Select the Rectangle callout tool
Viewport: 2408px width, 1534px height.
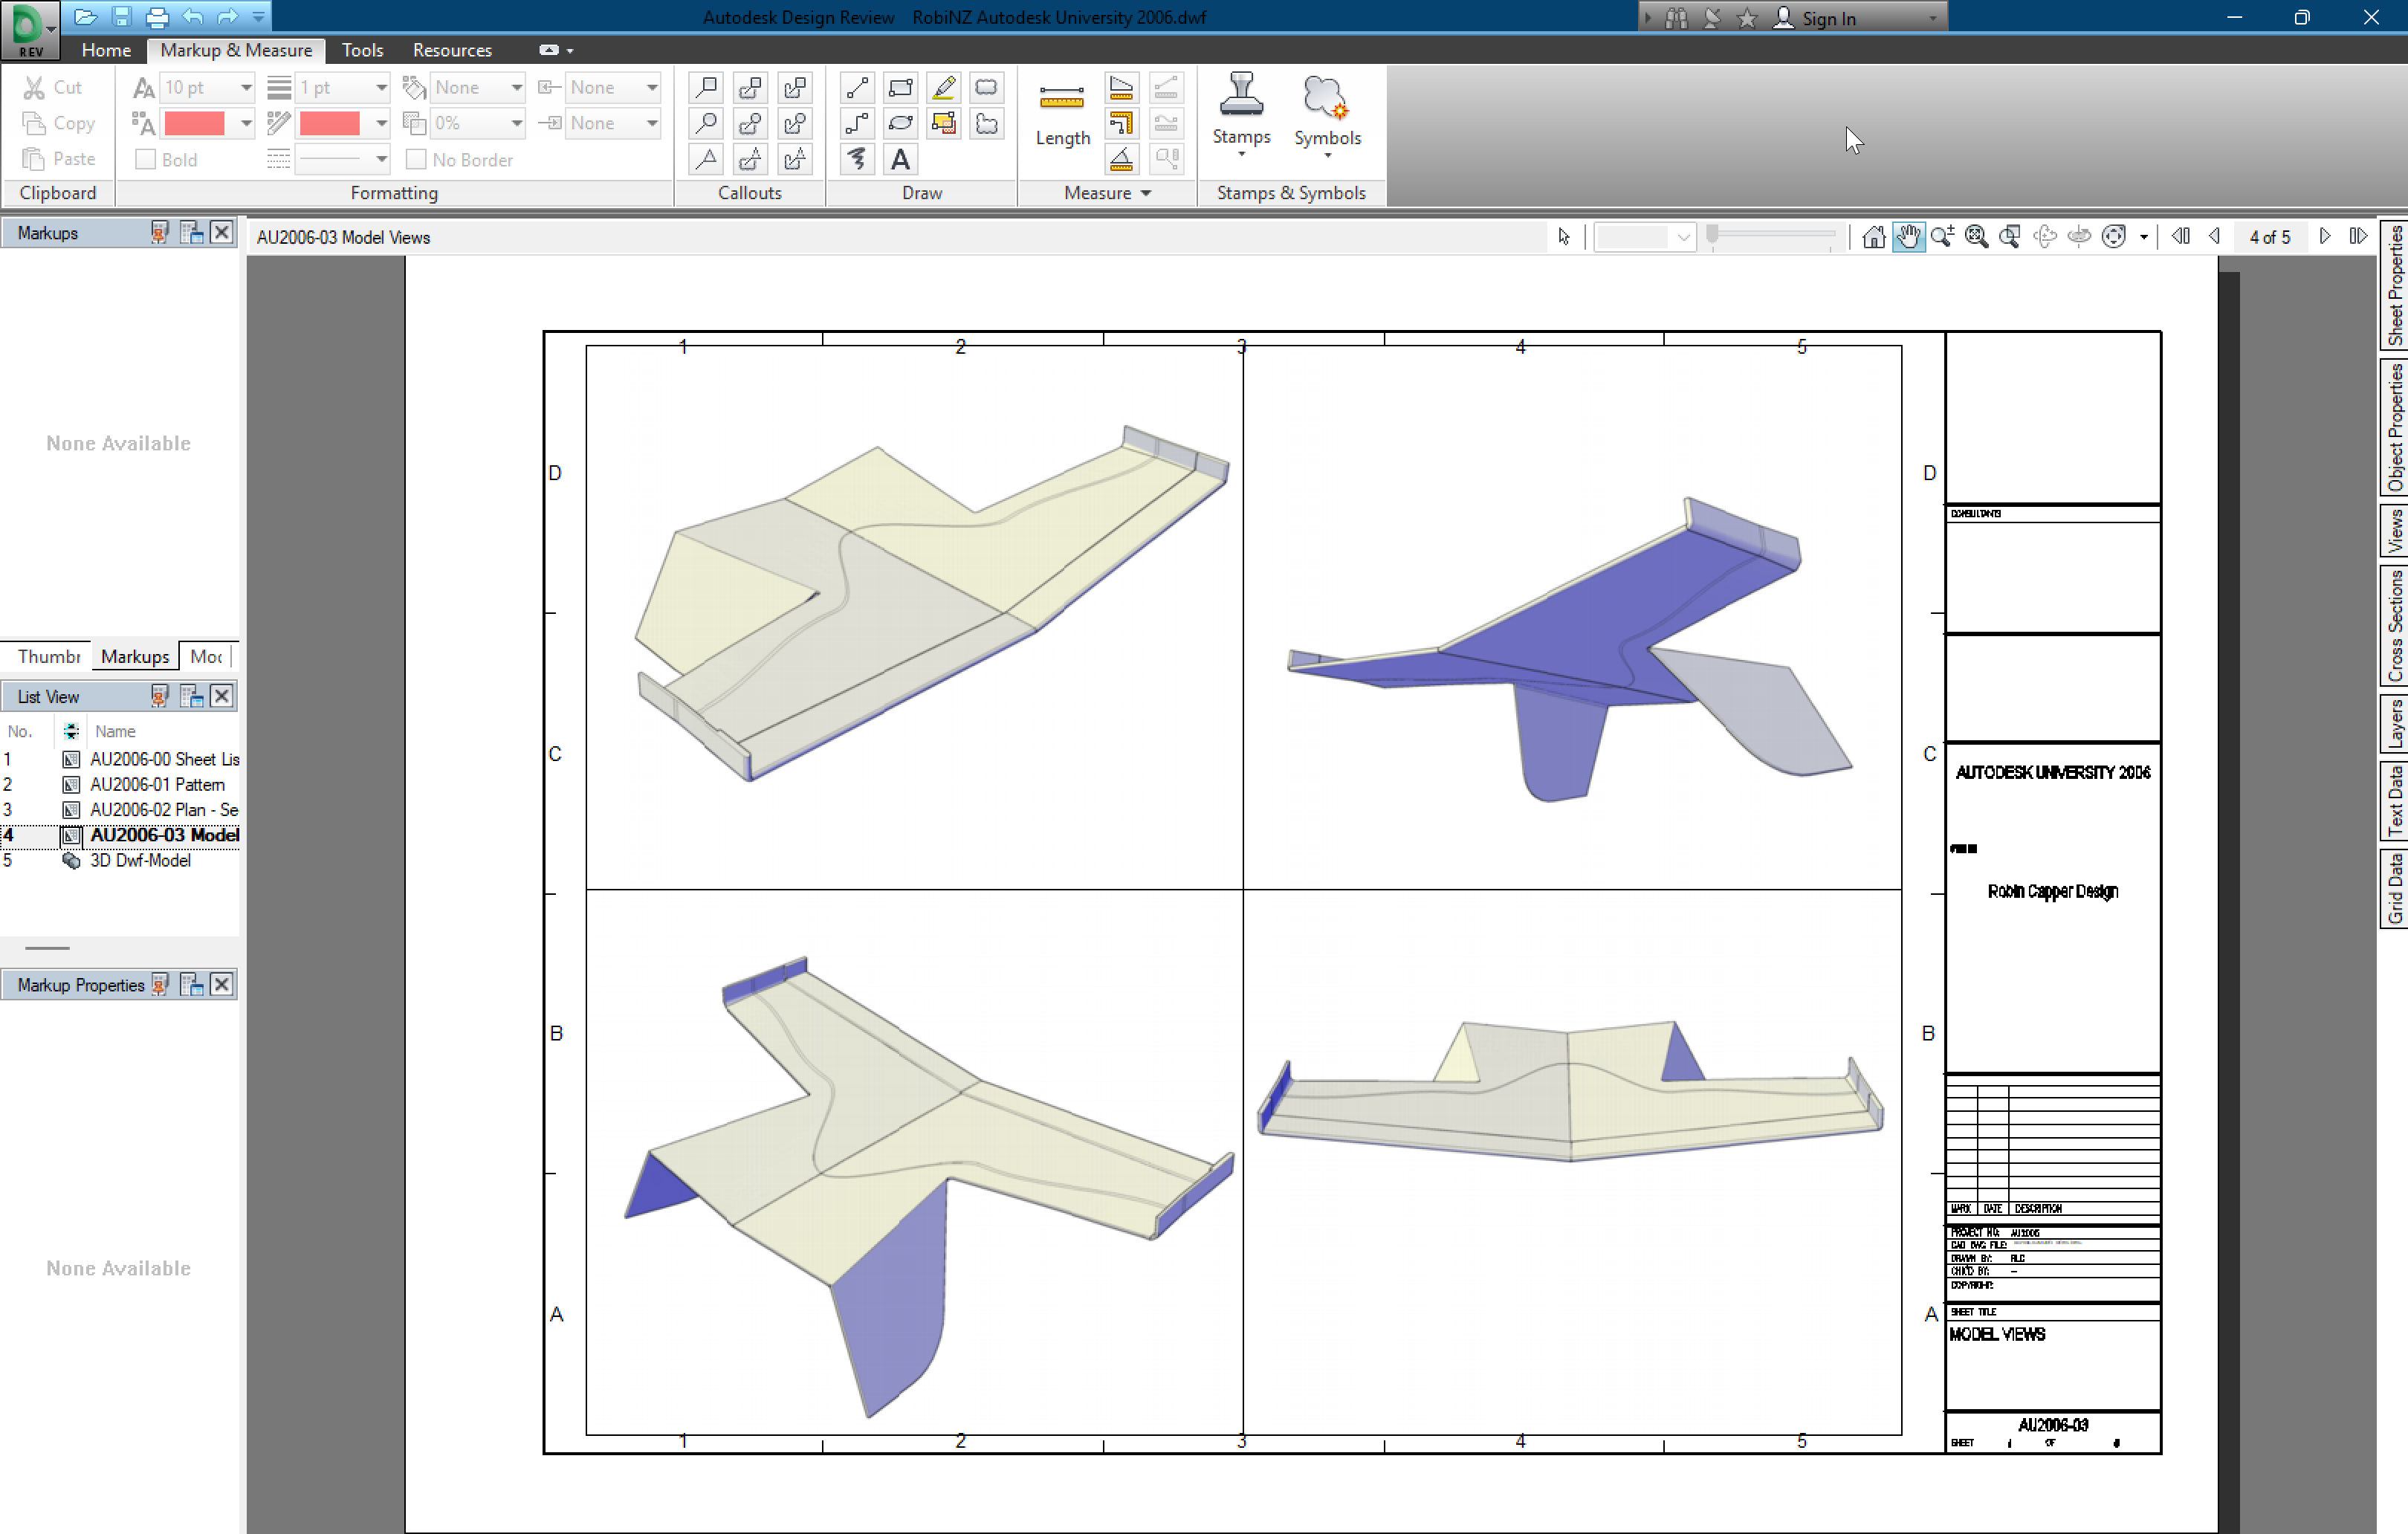coord(707,88)
